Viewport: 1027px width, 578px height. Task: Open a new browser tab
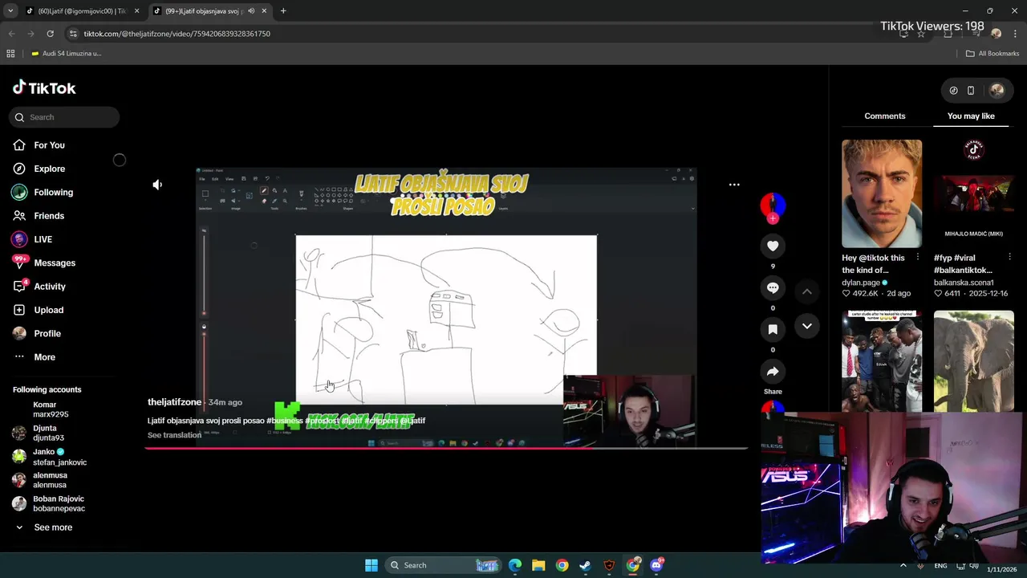(283, 11)
